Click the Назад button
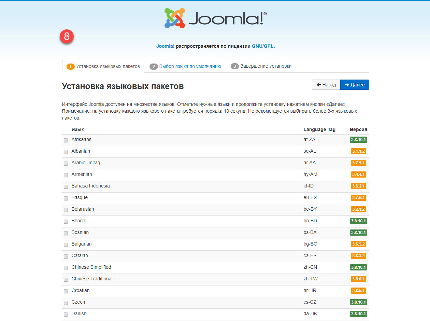This screenshot has width=430, height=321. point(326,85)
